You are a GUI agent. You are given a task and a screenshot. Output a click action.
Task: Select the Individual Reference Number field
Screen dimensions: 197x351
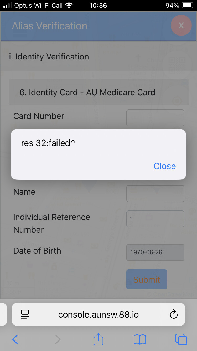(x=155, y=219)
